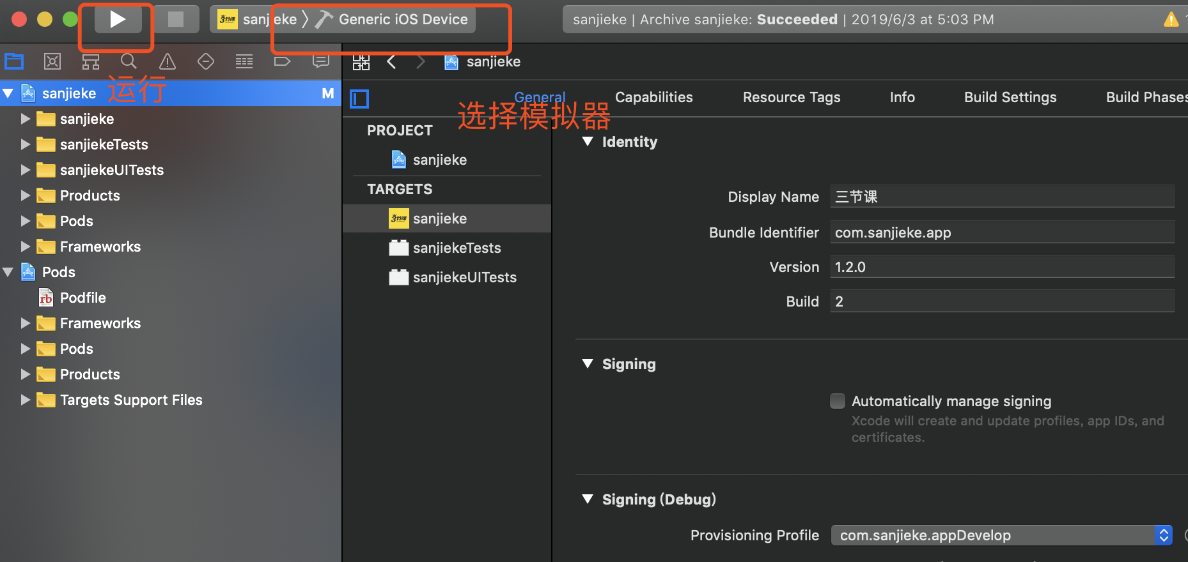Enable Automatically manage signing checkbox

pyautogui.click(x=837, y=401)
